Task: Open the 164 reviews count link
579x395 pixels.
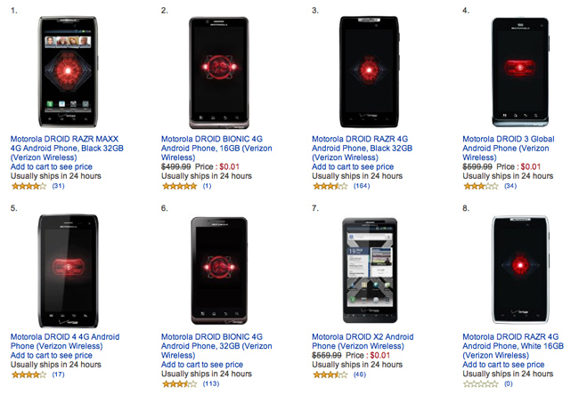Action: tap(361, 186)
